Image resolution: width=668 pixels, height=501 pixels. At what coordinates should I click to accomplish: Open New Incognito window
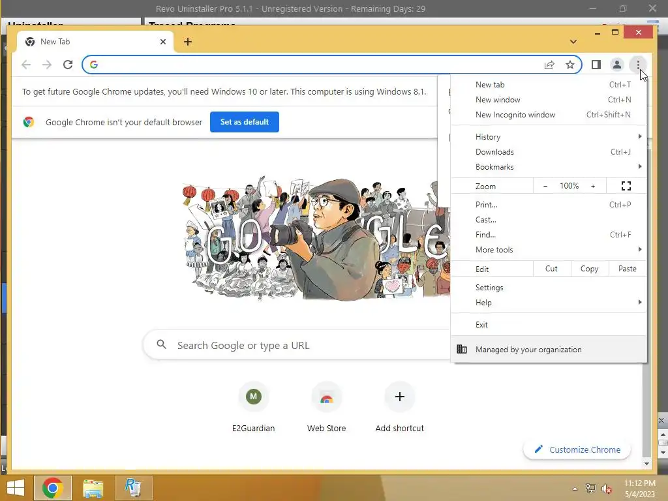pyautogui.click(x=549, y=115)
